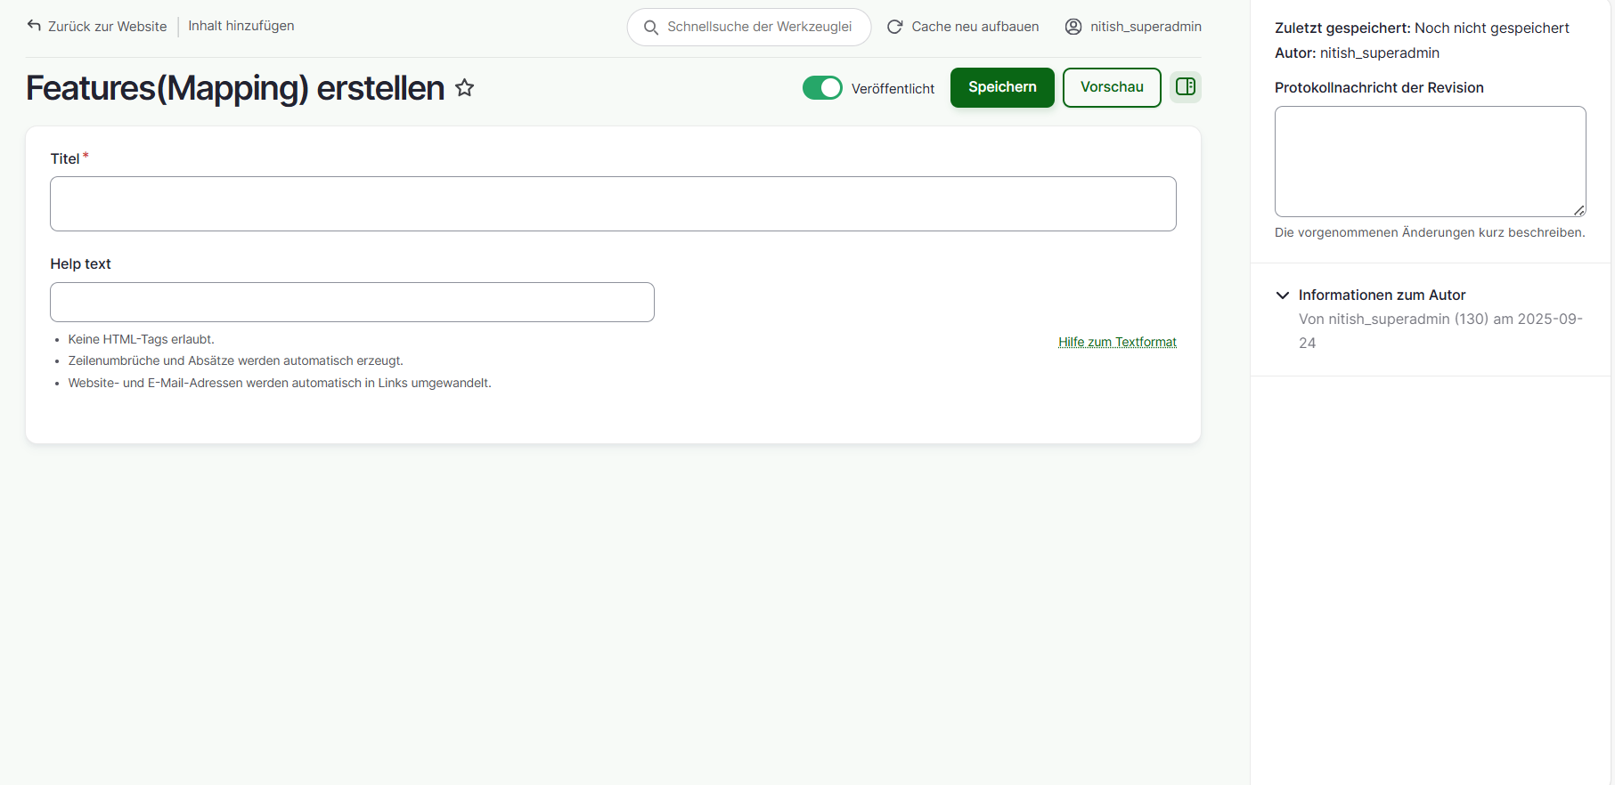1615x785 pixels.
Task: Open Inhalt hinzufügen in the breadcrumb
Action: click(x=241, y=26)
